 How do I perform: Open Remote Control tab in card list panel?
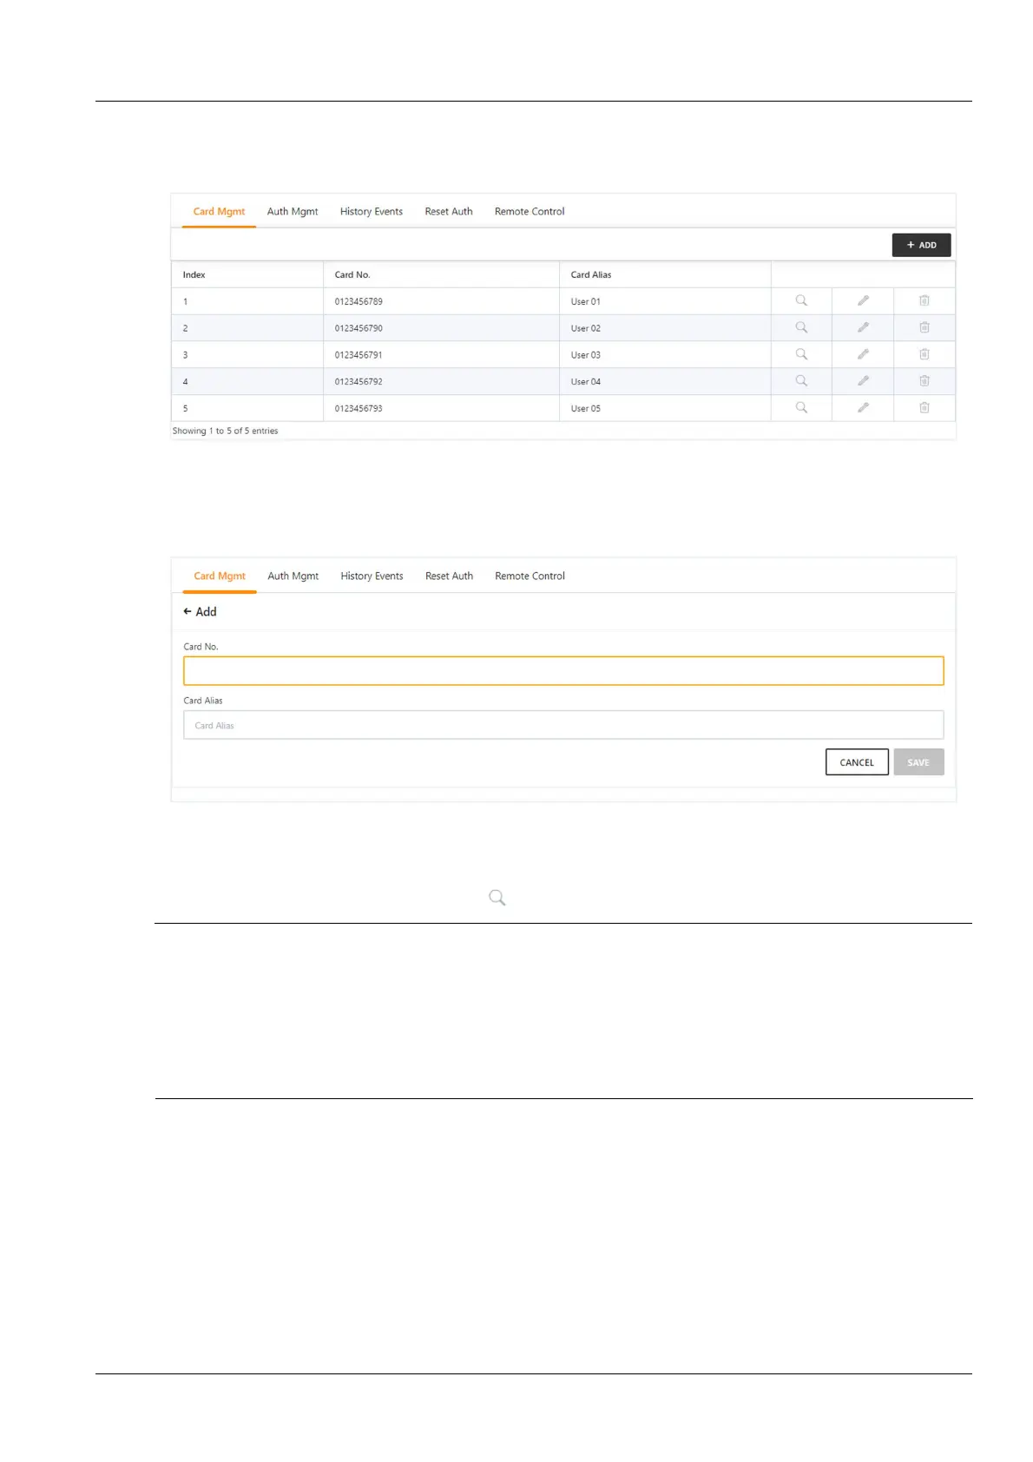(x=530, y=211)
